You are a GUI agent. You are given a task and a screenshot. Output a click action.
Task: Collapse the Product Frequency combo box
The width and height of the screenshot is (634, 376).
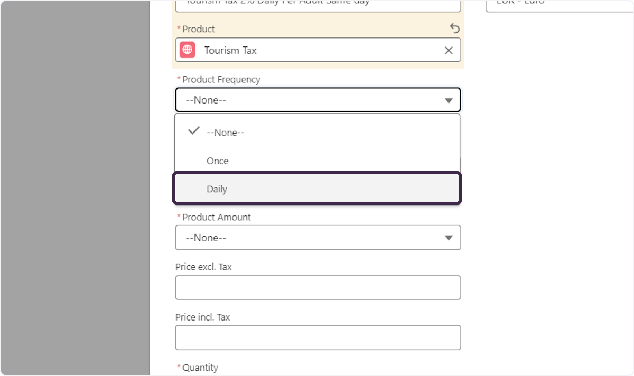(x=317, y=100)
